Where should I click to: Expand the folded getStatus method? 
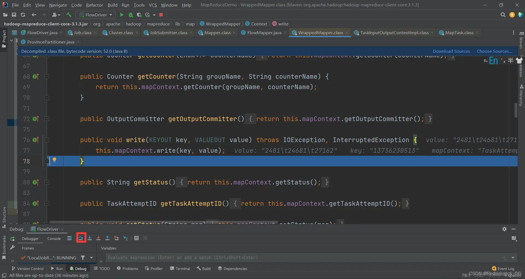[x=47, y=182]
